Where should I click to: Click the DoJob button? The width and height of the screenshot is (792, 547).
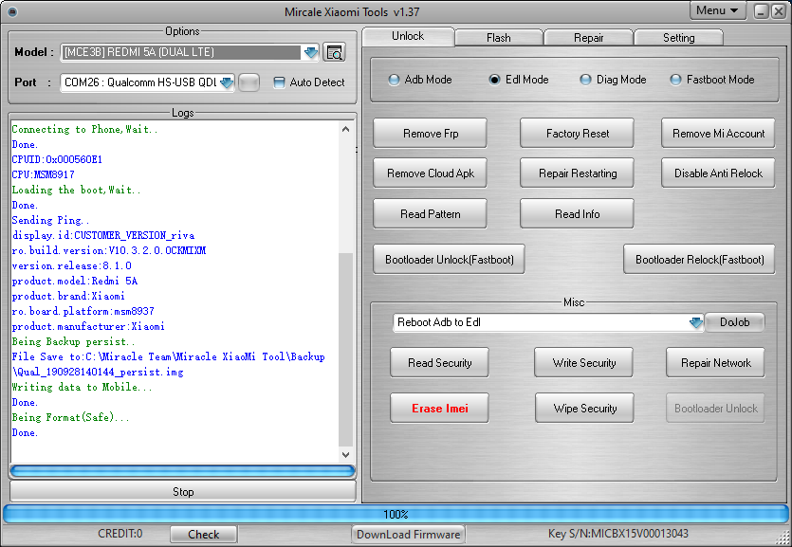734,322
